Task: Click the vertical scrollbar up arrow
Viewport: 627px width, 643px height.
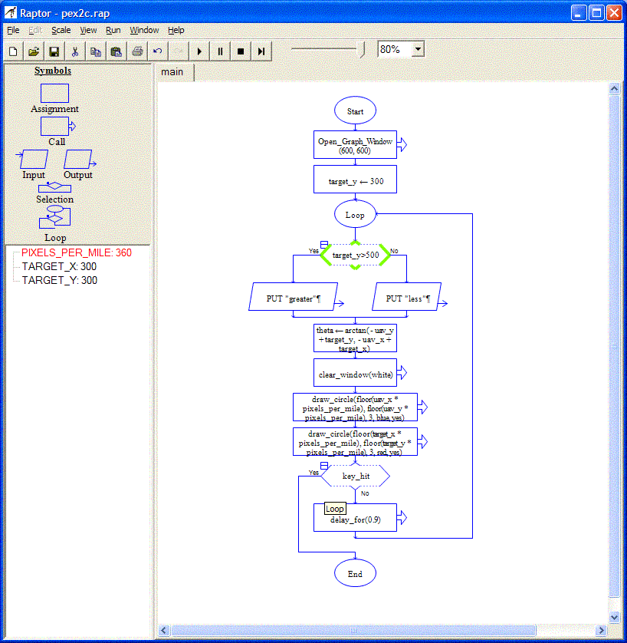Action: [614, 88]
